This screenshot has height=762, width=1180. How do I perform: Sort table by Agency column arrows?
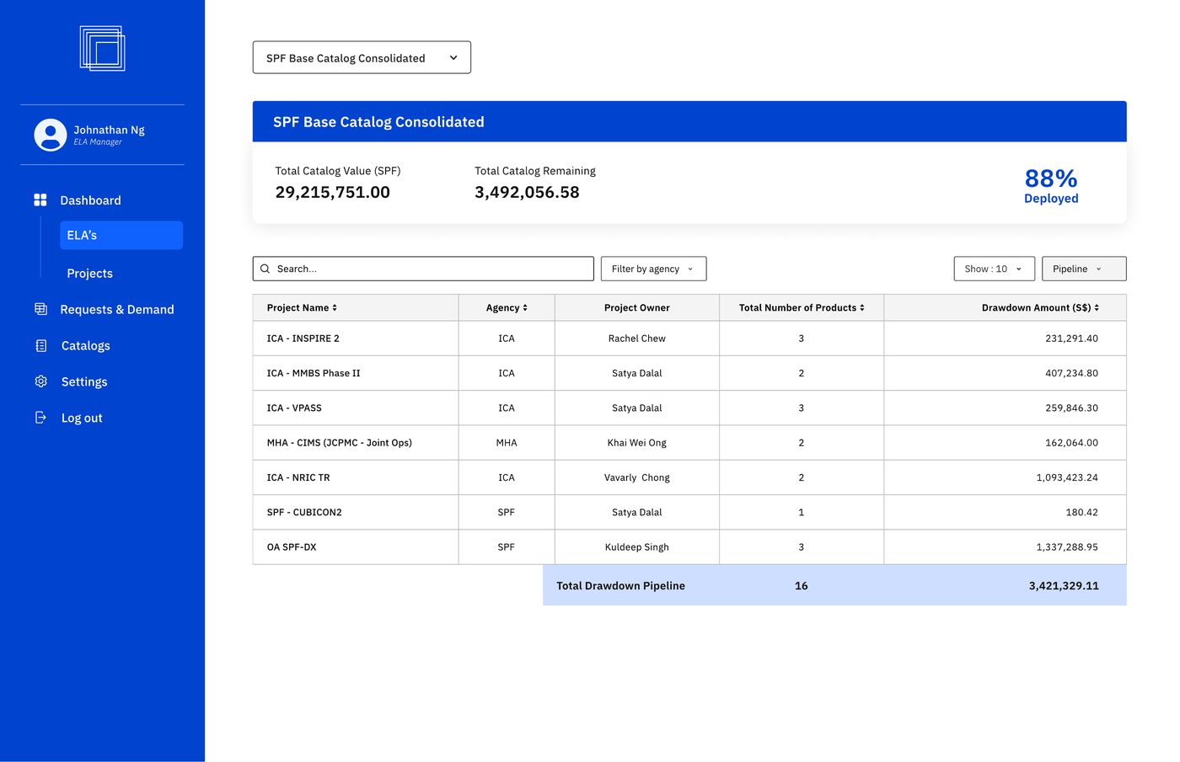point(525,308)
